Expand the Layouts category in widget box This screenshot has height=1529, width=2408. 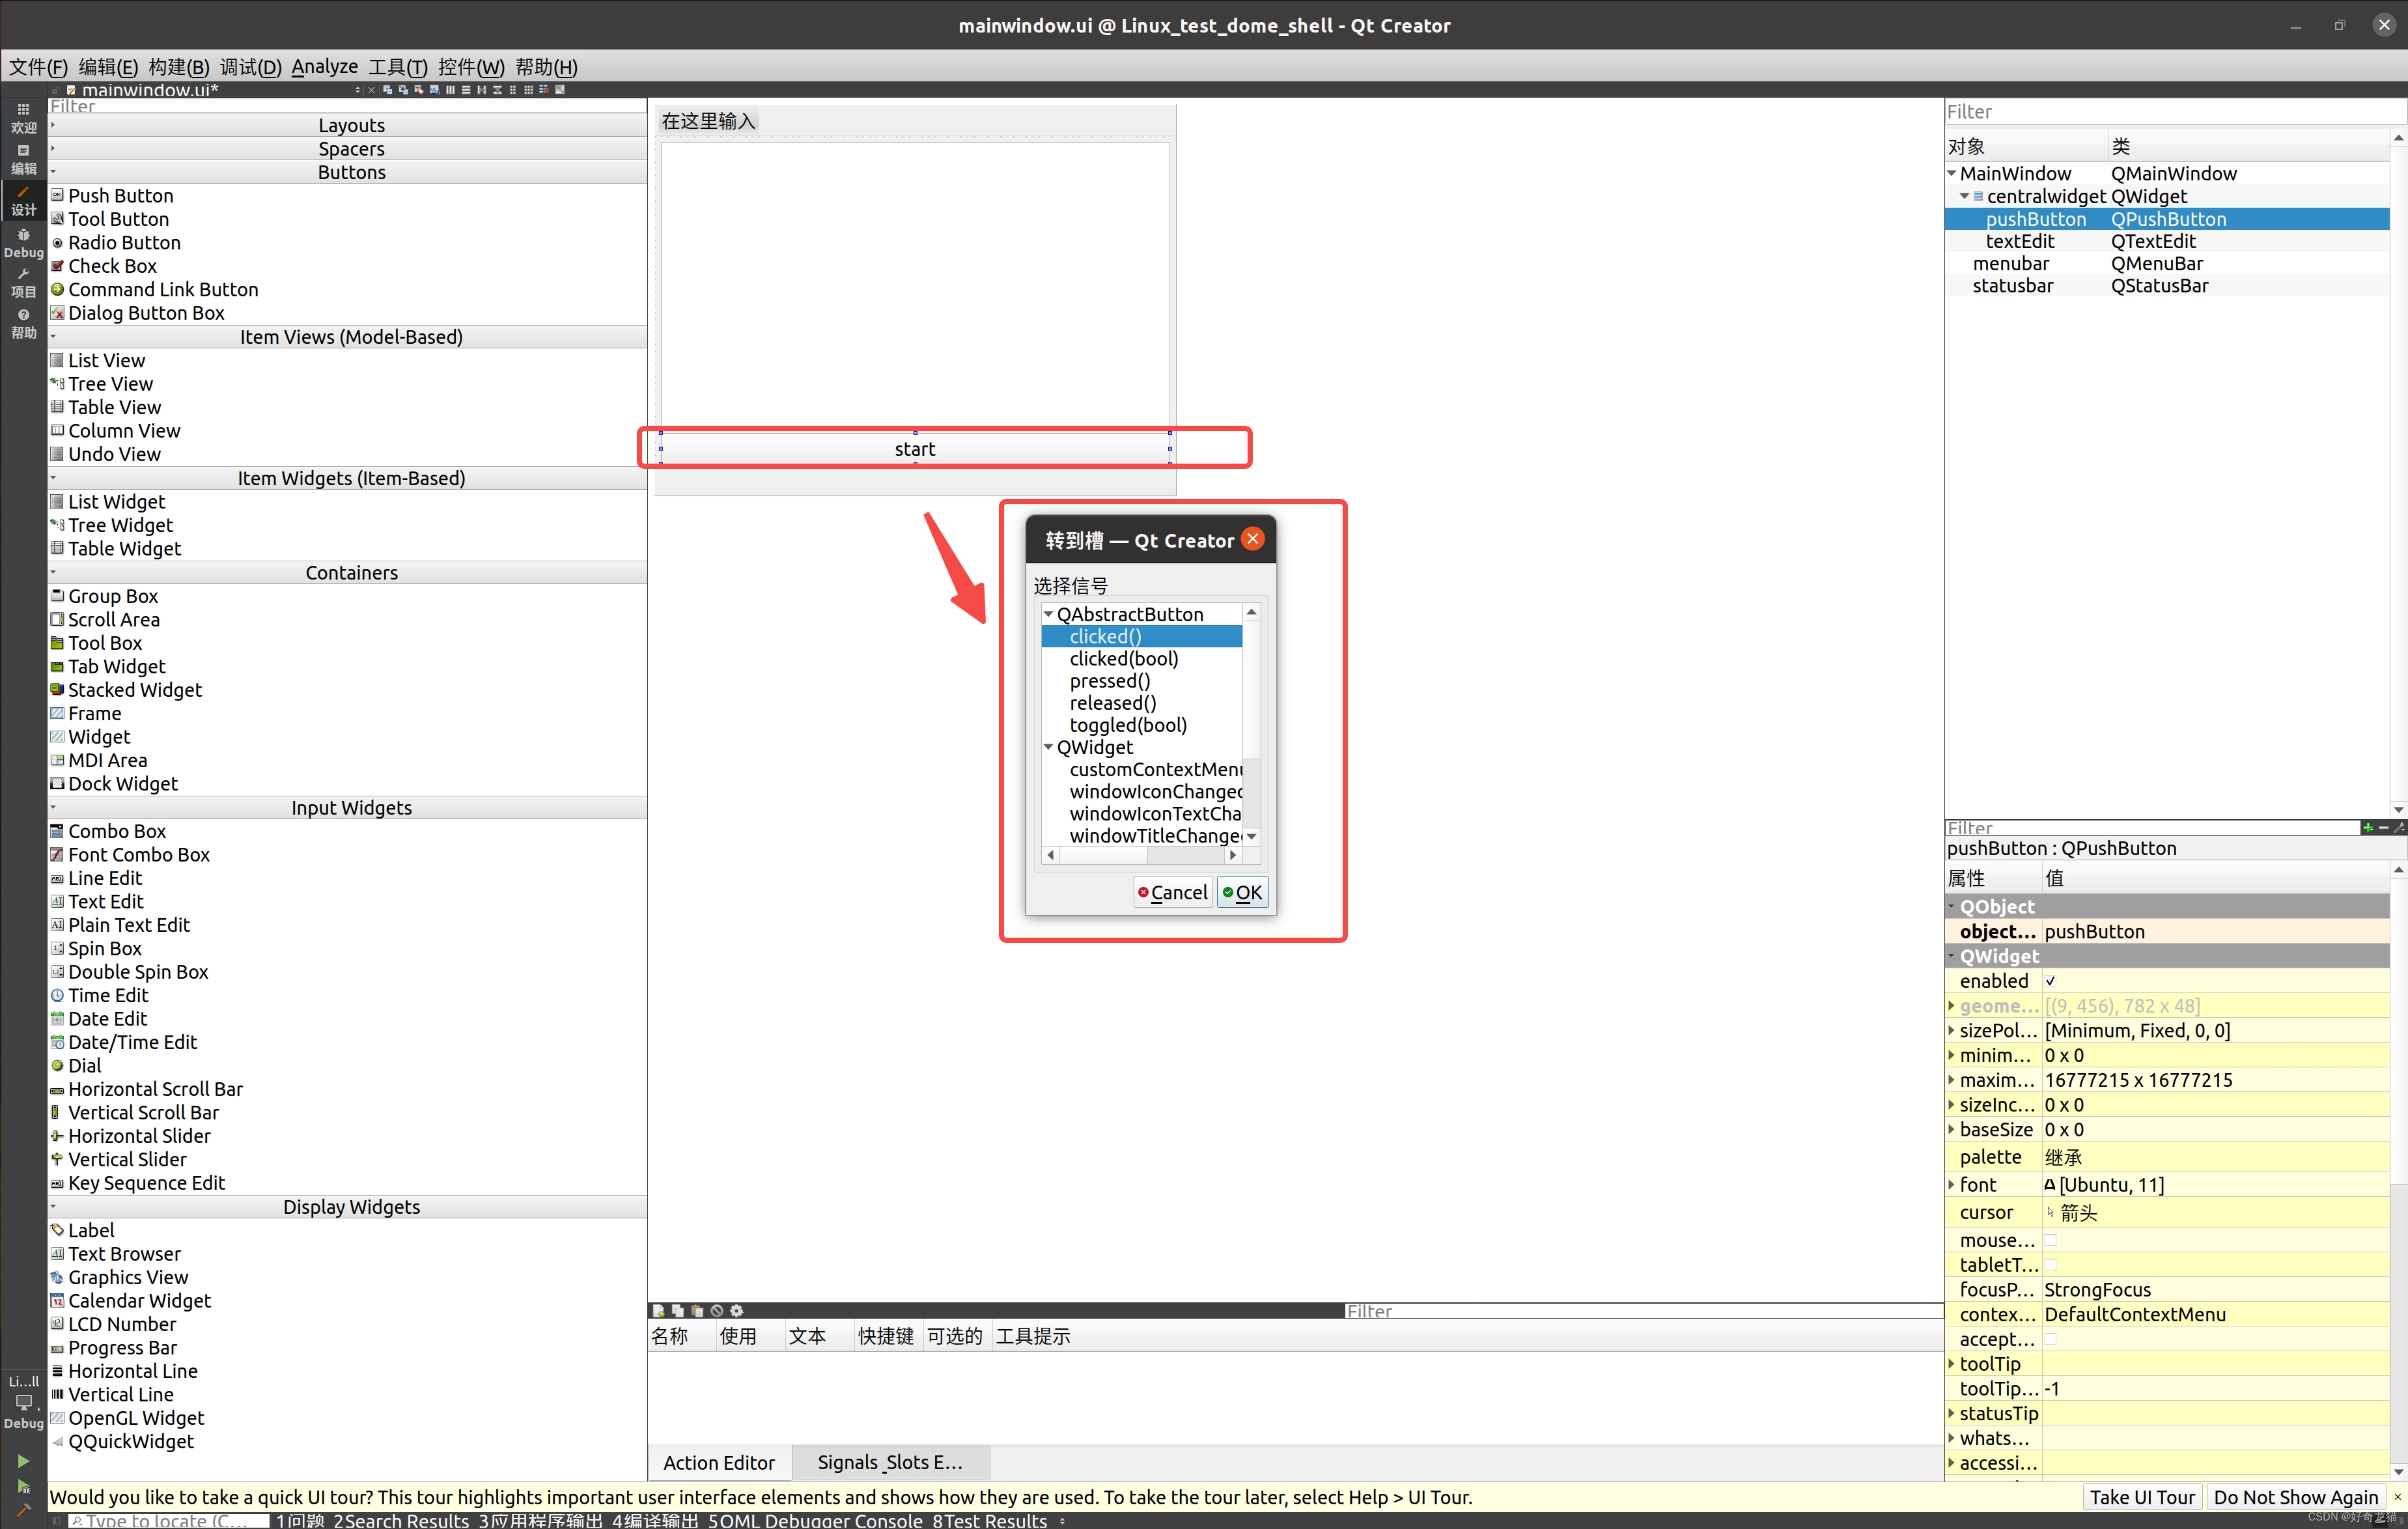[348, 125]
